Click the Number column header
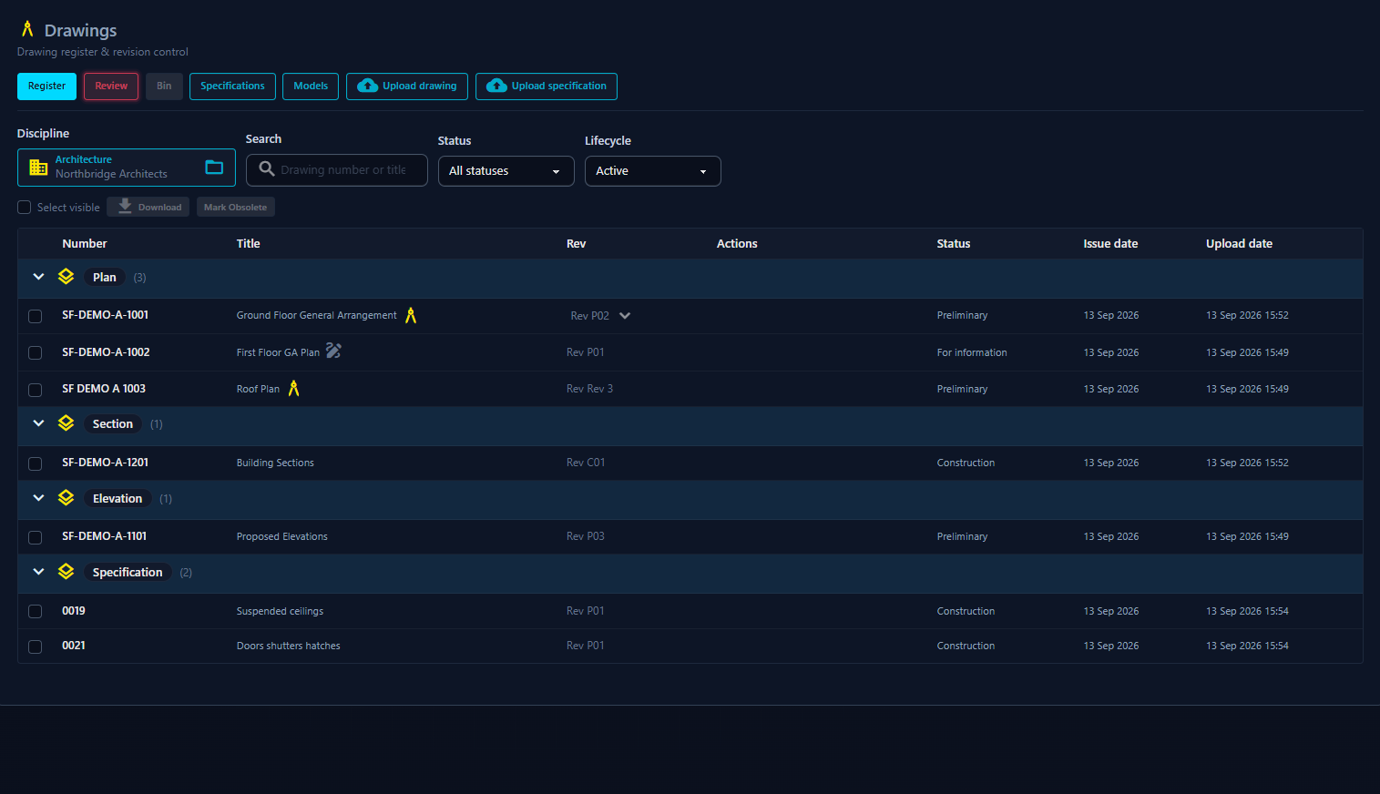The height and width of the screenshot is (794, 1380). (85, 244)
